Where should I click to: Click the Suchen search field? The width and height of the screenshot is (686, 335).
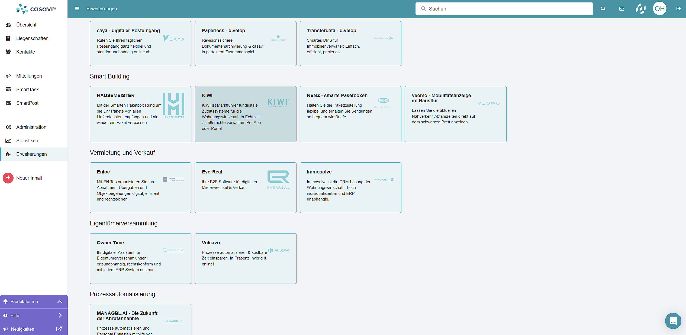click(504, 9)
